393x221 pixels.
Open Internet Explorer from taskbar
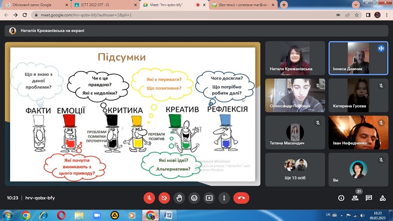point(43,215)
